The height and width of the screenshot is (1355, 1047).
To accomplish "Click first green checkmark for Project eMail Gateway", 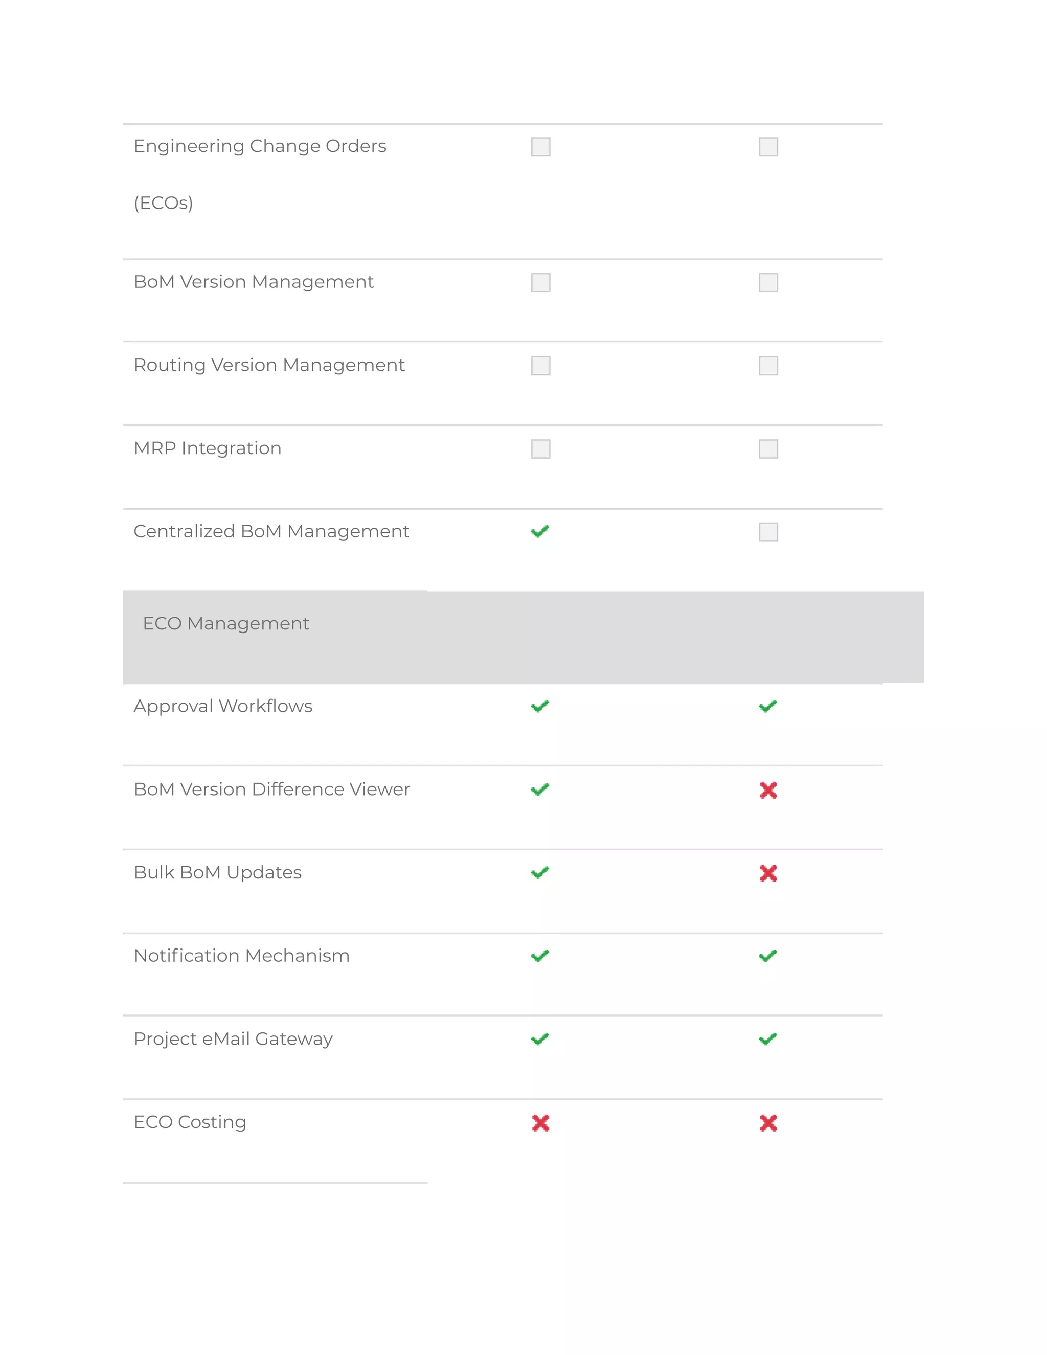I will click(540, 1039).
